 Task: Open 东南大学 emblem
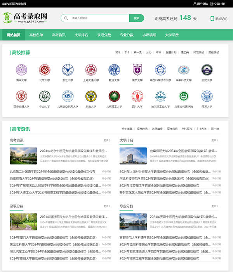coord(91,96)
